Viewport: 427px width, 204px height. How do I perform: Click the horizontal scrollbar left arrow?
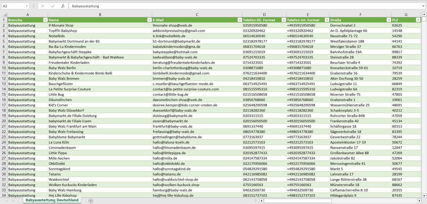[x=262, y=201]
